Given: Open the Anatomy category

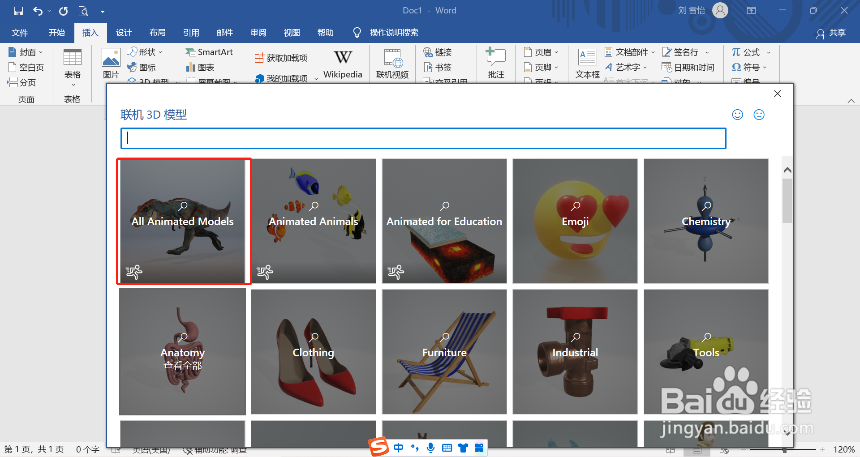Looking at the screenshot, I should point(183,352).
